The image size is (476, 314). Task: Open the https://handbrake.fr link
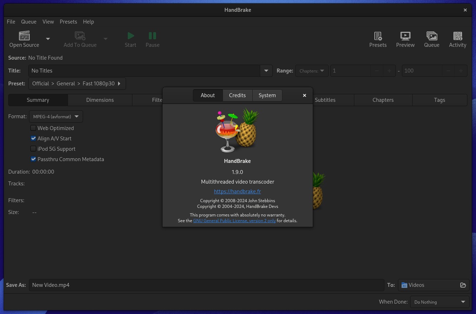coord(237,191)
